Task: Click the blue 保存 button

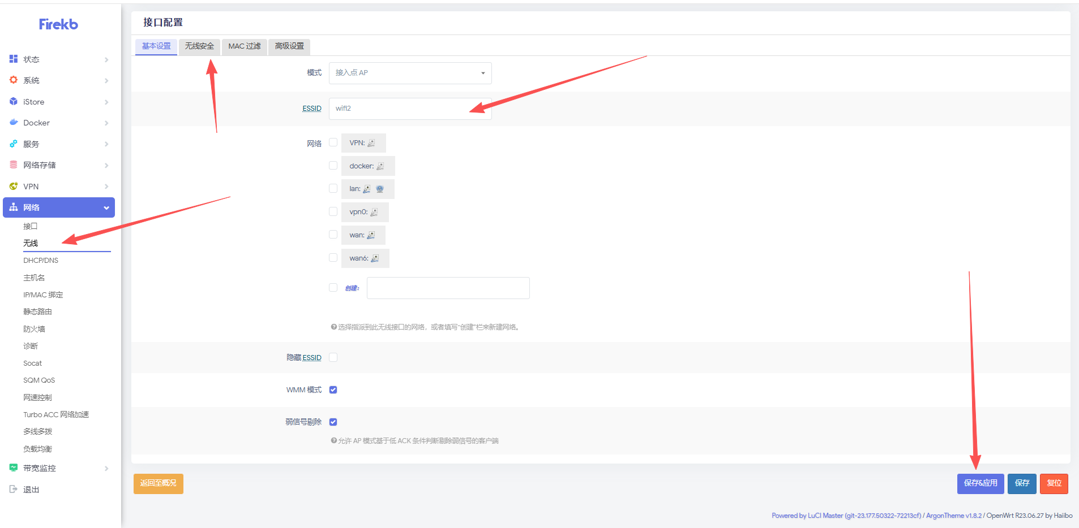Action: point(1022,484)
